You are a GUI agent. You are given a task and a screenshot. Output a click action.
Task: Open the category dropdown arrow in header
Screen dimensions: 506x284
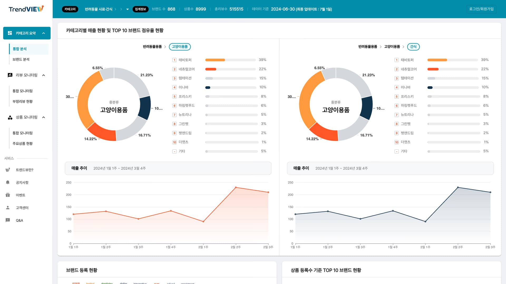pos(128,9)
